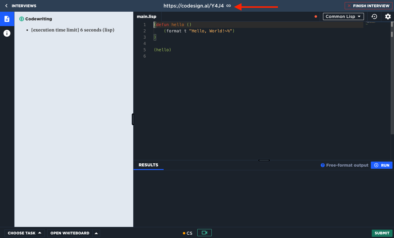
Task: Click the Codewriting task type icon
Action: (x=21, y=19)
